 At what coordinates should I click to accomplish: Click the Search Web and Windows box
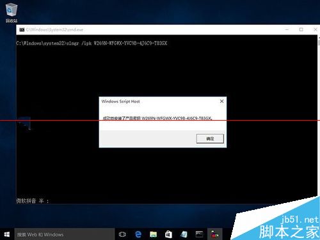pyautogui.click(x=65, y=234)
